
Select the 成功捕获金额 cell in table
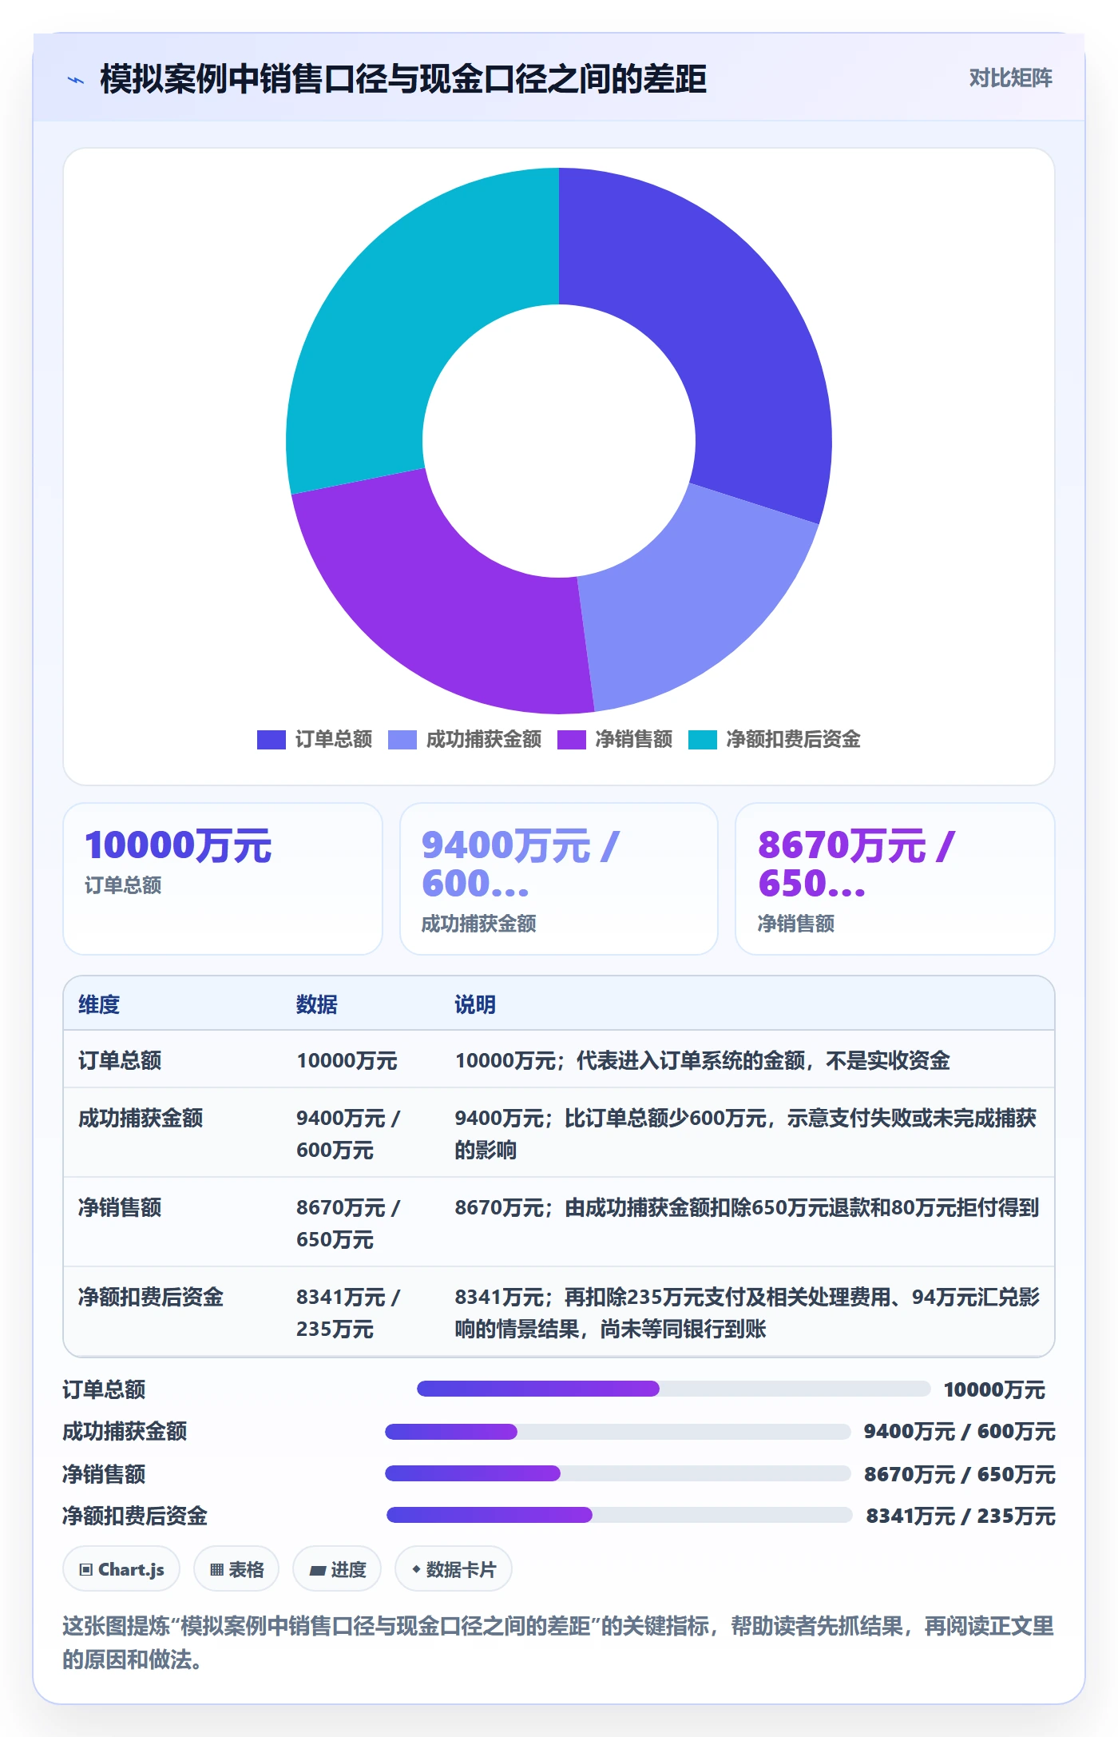141,1118
